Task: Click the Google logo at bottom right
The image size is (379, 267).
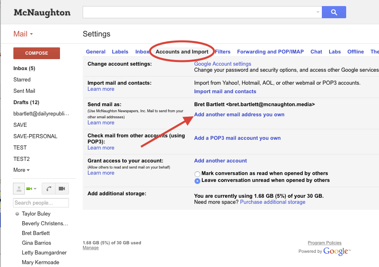Action: point(336,251)
